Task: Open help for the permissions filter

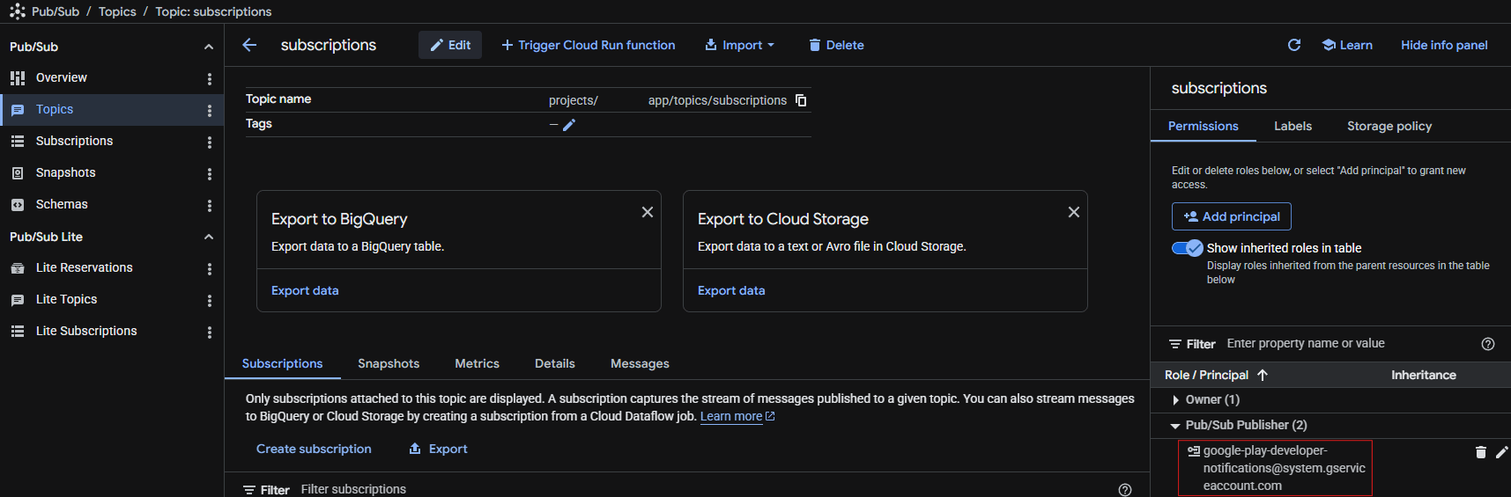Action: [x=1488, y=344]
